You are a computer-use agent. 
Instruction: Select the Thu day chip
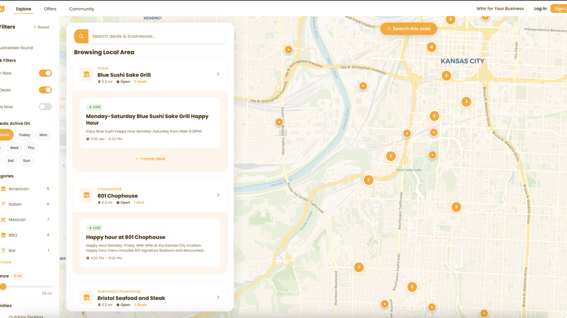click(31, 148)
